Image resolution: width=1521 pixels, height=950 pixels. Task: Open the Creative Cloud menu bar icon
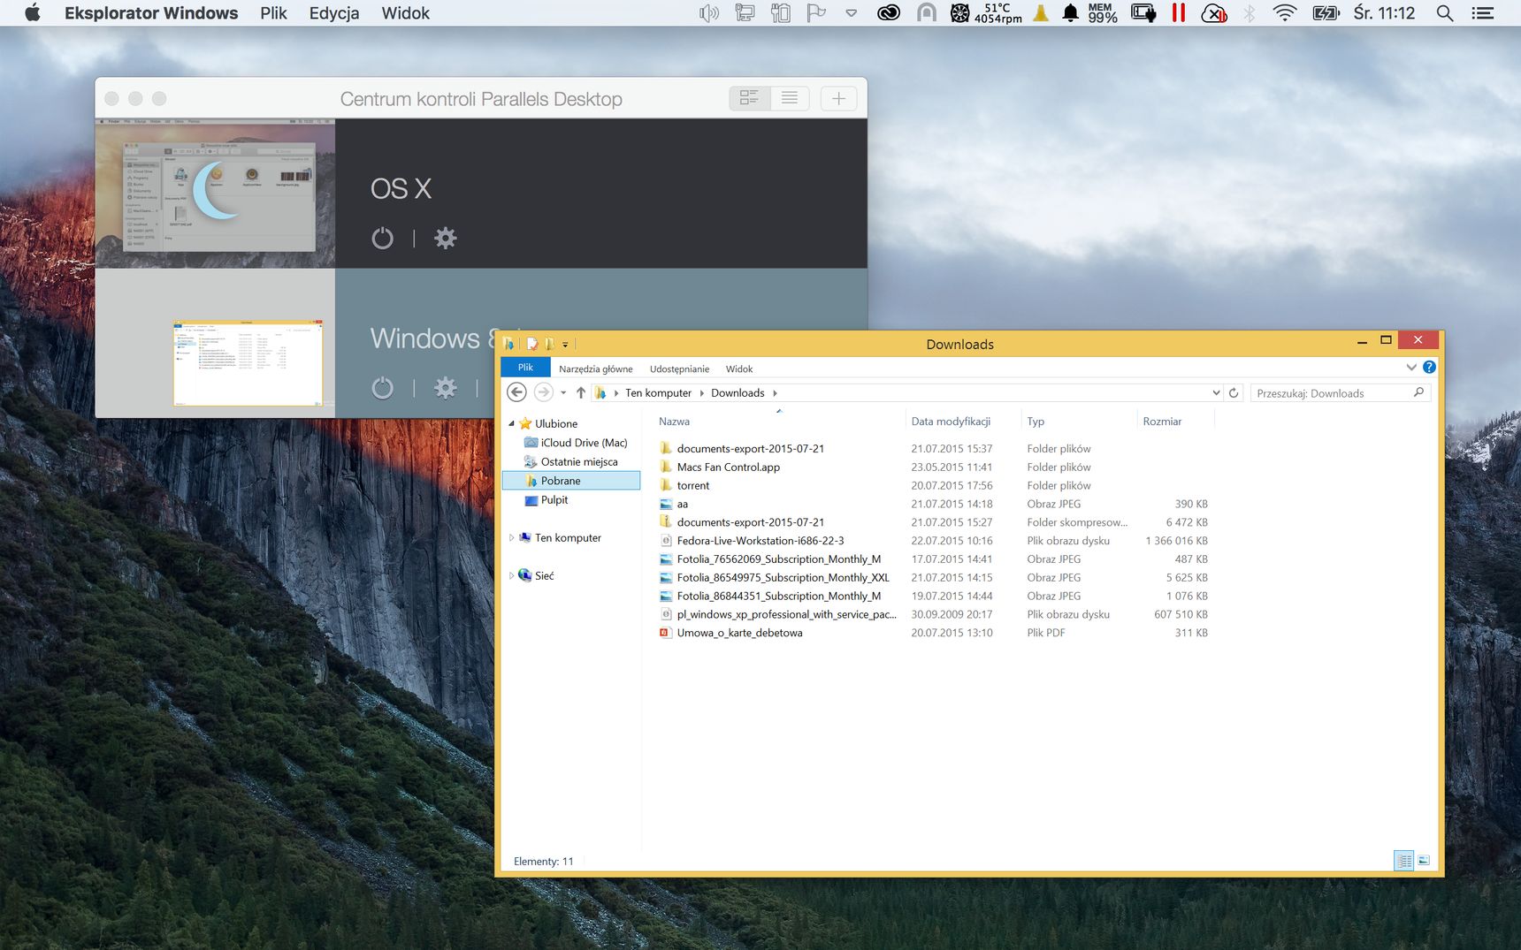click(889, 12)
